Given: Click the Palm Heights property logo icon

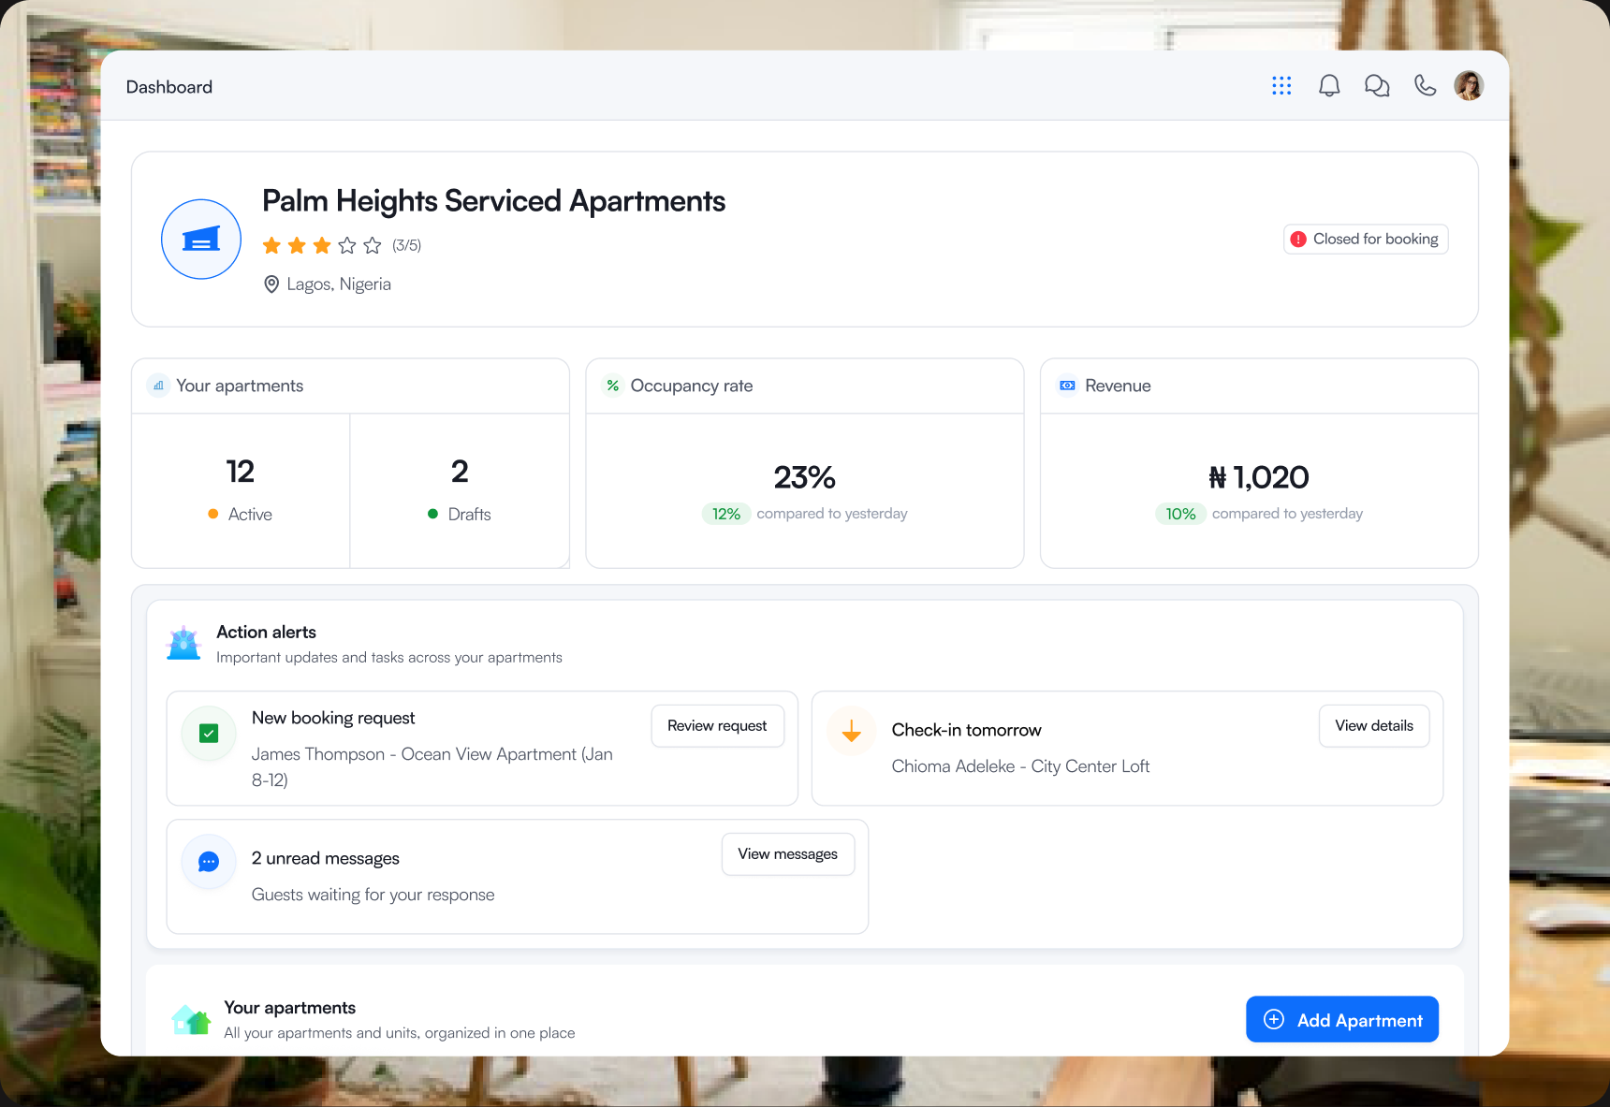Looking at the screenshot, I should 201,240.
